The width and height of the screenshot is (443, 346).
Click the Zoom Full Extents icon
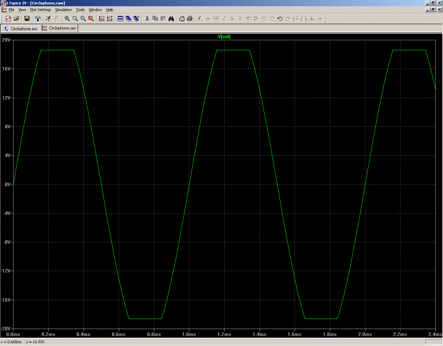coord(91,19)
